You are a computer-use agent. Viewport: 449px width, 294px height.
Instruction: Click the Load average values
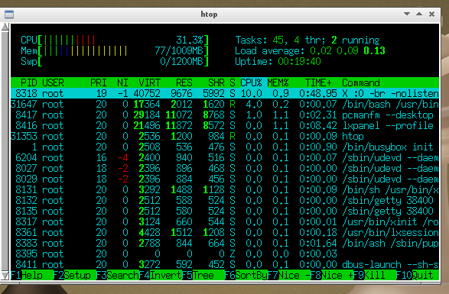click(347, 51)
